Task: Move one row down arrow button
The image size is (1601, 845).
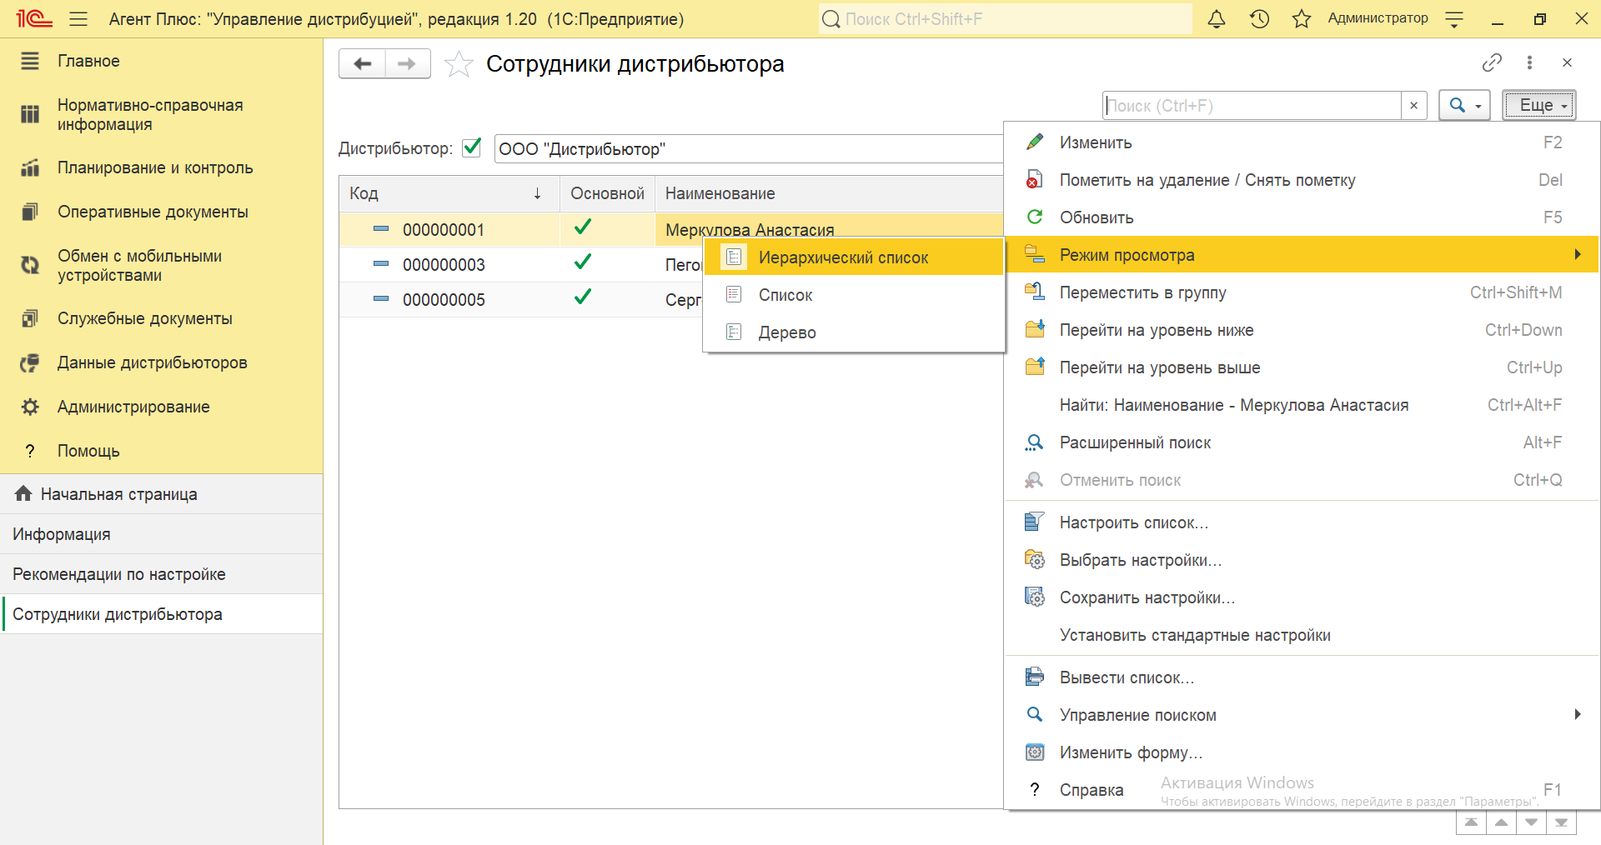Action: [1531, 822]
